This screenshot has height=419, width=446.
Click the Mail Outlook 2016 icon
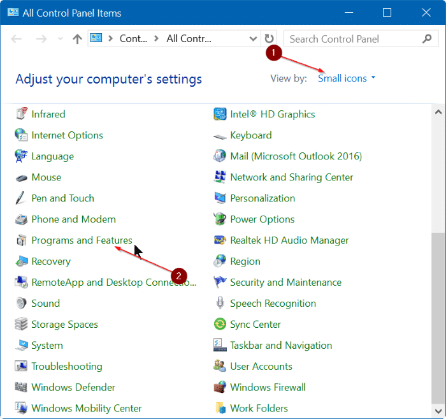coord(220,156)
